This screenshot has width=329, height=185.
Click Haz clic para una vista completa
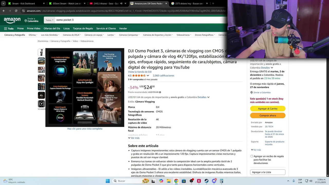pyautogui.click(x=85, y=129)
